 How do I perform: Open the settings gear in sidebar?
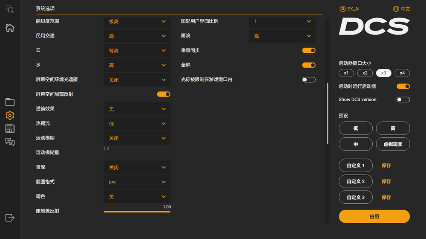pos(10,115)
